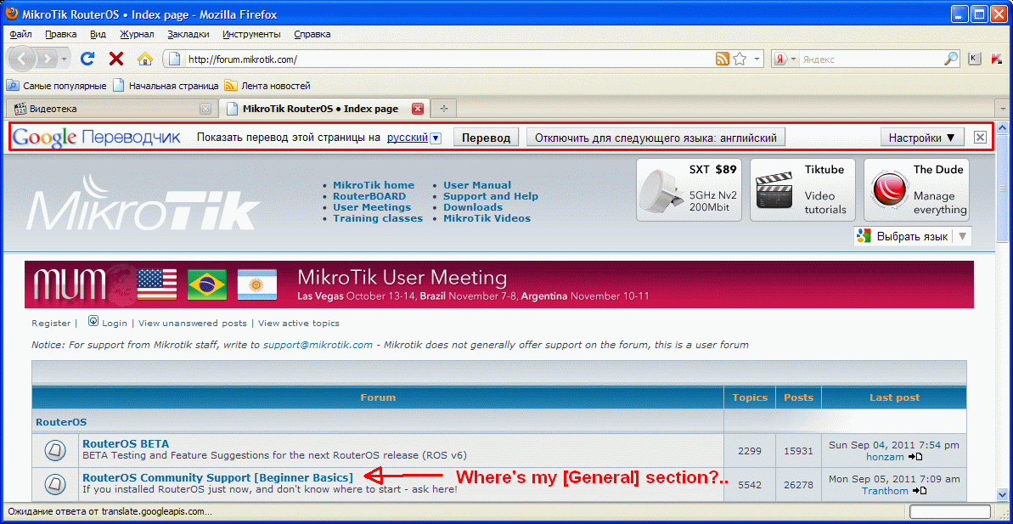Open the Файл menu
This screenshot has height=524, width=1013.
pyautogui.click(x=20, y=34)
